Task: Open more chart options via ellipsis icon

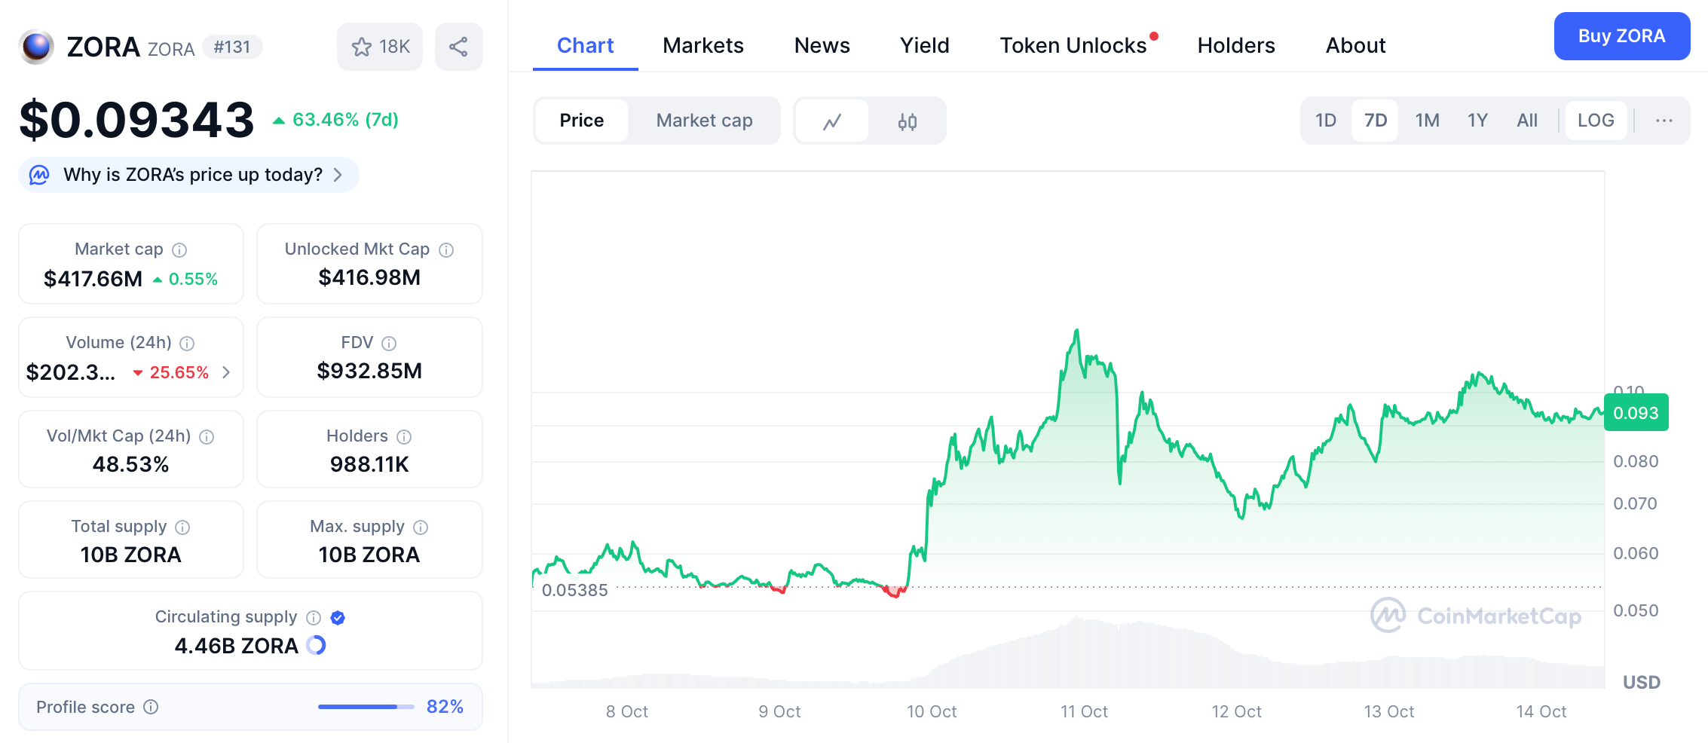Action: (x=1664, y=121)
